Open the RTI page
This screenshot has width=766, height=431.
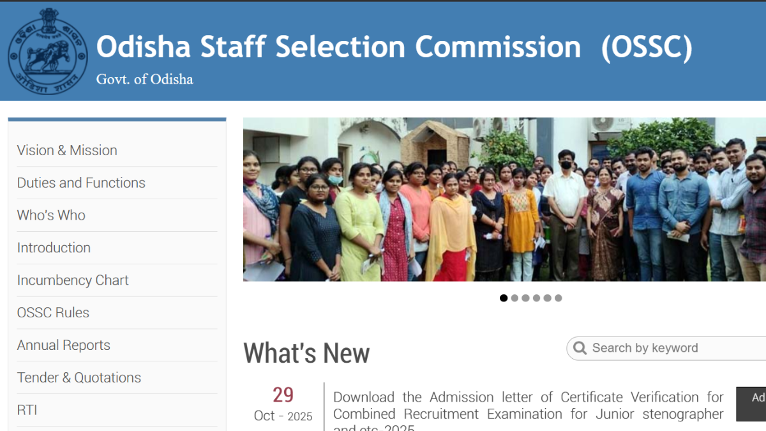(27, 410)
